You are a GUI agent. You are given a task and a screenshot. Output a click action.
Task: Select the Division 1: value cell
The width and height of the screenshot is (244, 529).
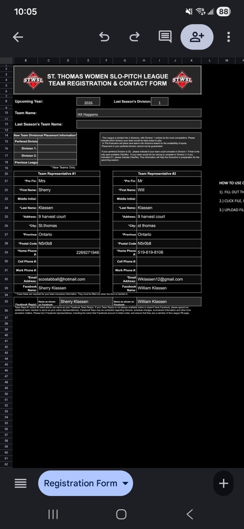pos(57,148)
